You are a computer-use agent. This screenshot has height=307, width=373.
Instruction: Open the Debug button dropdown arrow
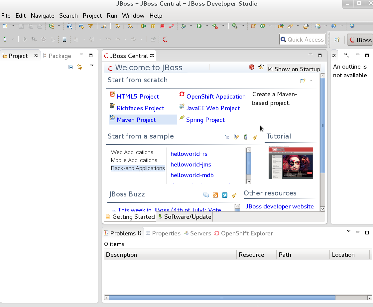pos(191,26)
